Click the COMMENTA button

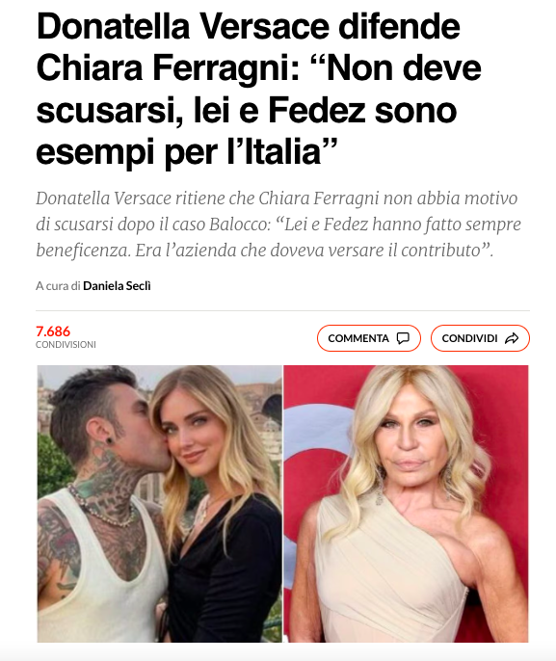click(368, 338)
